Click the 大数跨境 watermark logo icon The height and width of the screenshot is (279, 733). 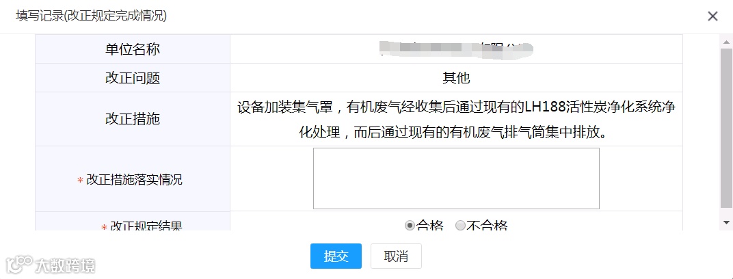pyautogui.click(x=18, y=265)
